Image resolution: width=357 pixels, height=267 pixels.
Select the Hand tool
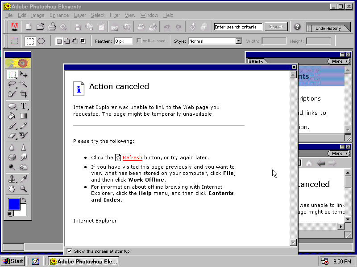coord(12,189)
